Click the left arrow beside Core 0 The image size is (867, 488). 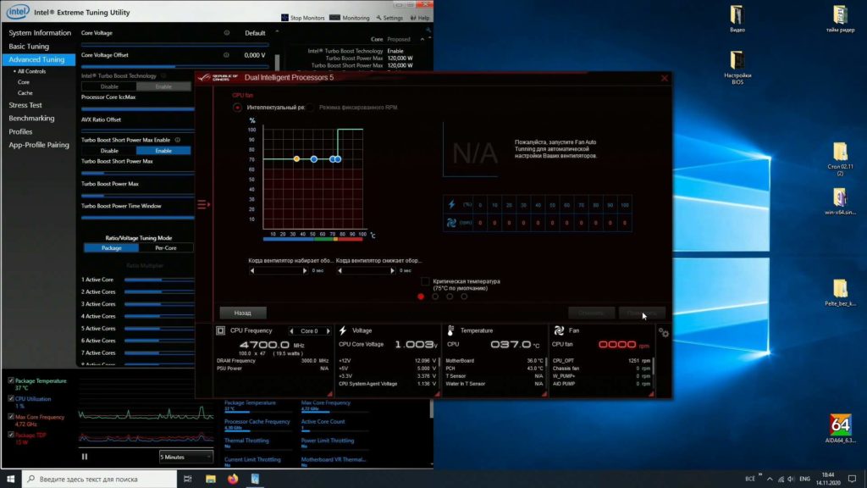pos(291,331)
